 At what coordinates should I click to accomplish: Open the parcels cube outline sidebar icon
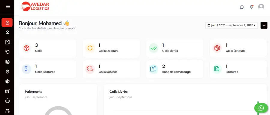coord(7,32)
